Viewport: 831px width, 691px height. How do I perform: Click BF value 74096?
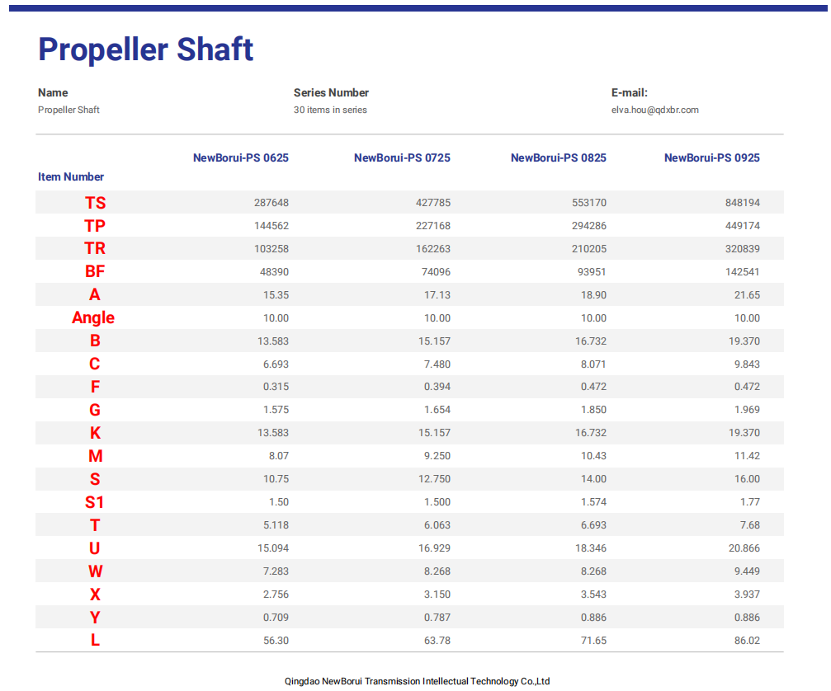437,272
